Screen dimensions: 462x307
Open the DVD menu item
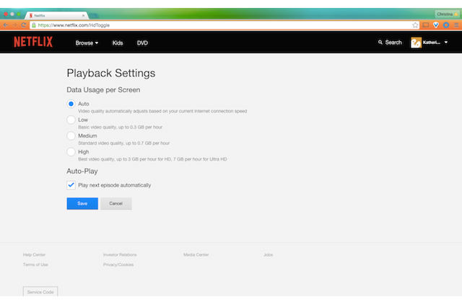(142, 43)
